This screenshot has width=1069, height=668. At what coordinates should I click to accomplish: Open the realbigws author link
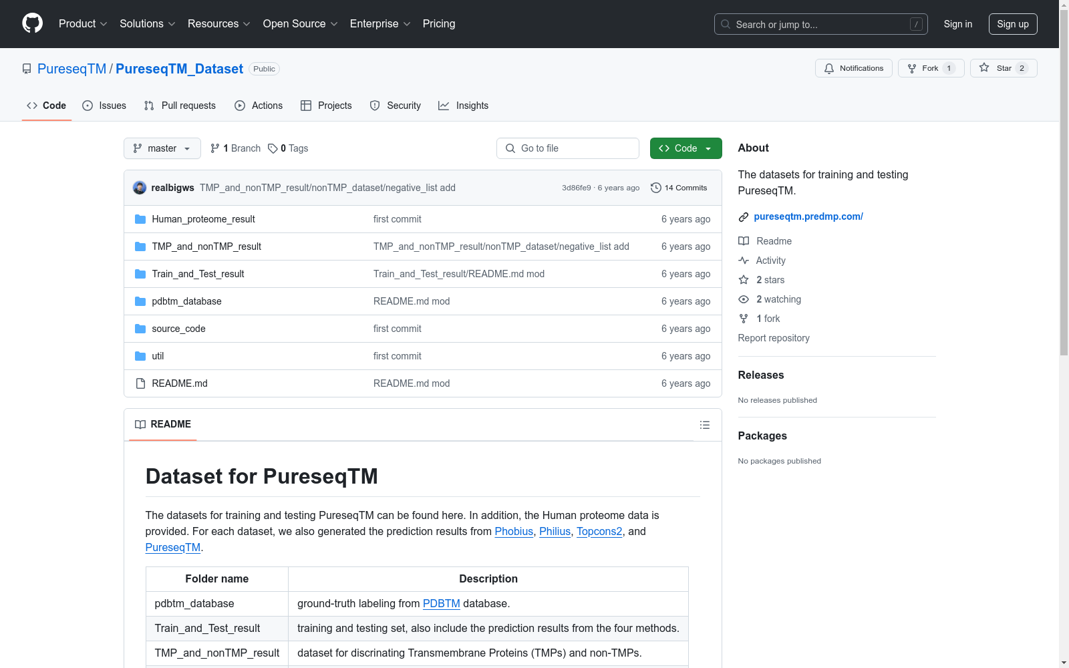tap(172, 188)
